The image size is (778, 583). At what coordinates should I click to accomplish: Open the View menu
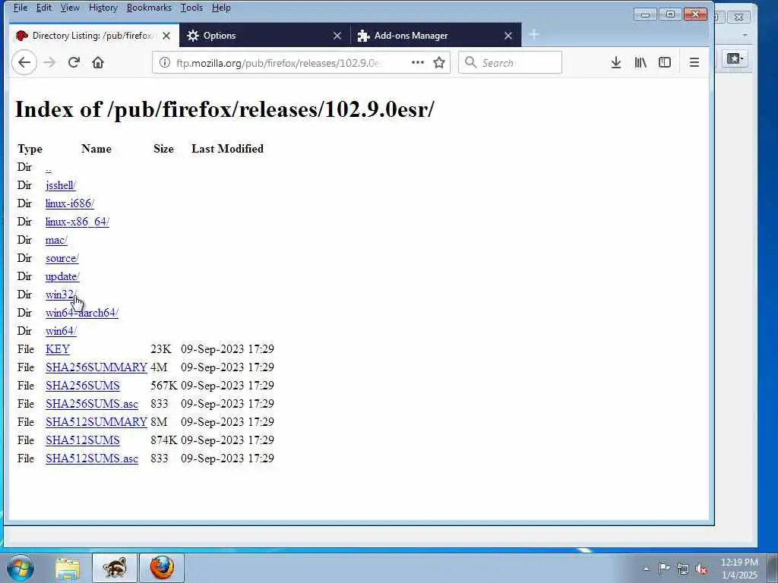(x=70, y=8)
